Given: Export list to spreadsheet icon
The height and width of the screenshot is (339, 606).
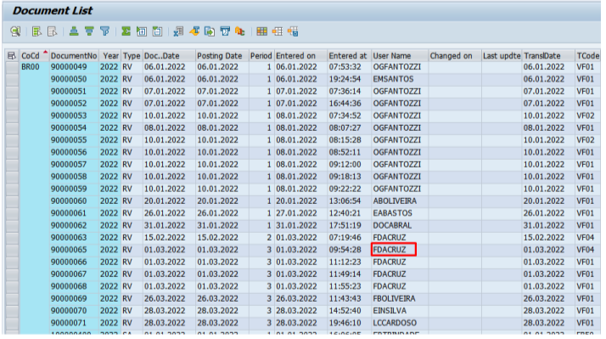Looking at the screenshot, I should tap(178, 31).
